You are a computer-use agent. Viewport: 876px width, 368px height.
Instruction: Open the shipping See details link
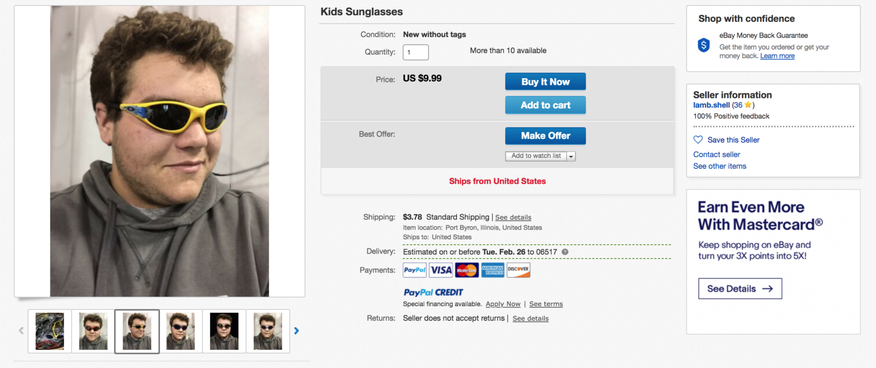[x=513, y=217]
